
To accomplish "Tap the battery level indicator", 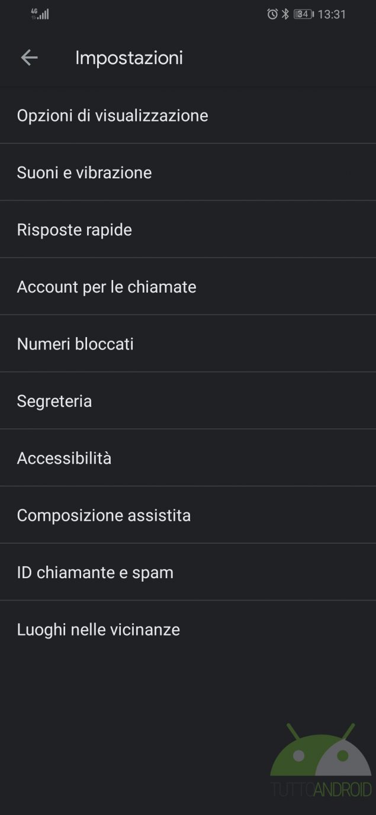I will tap(303, 14).
